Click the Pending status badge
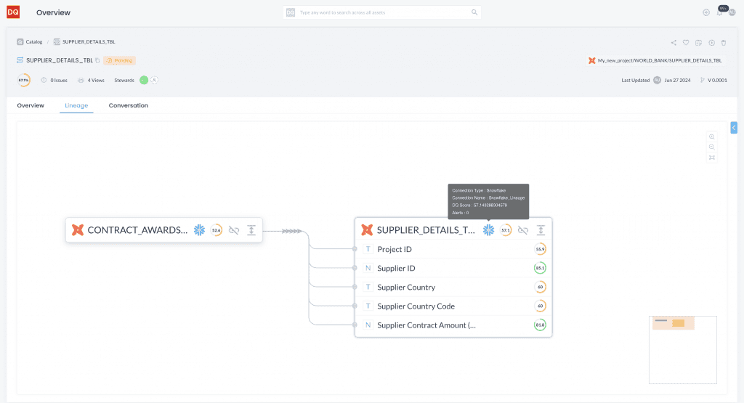 (119, 61)
